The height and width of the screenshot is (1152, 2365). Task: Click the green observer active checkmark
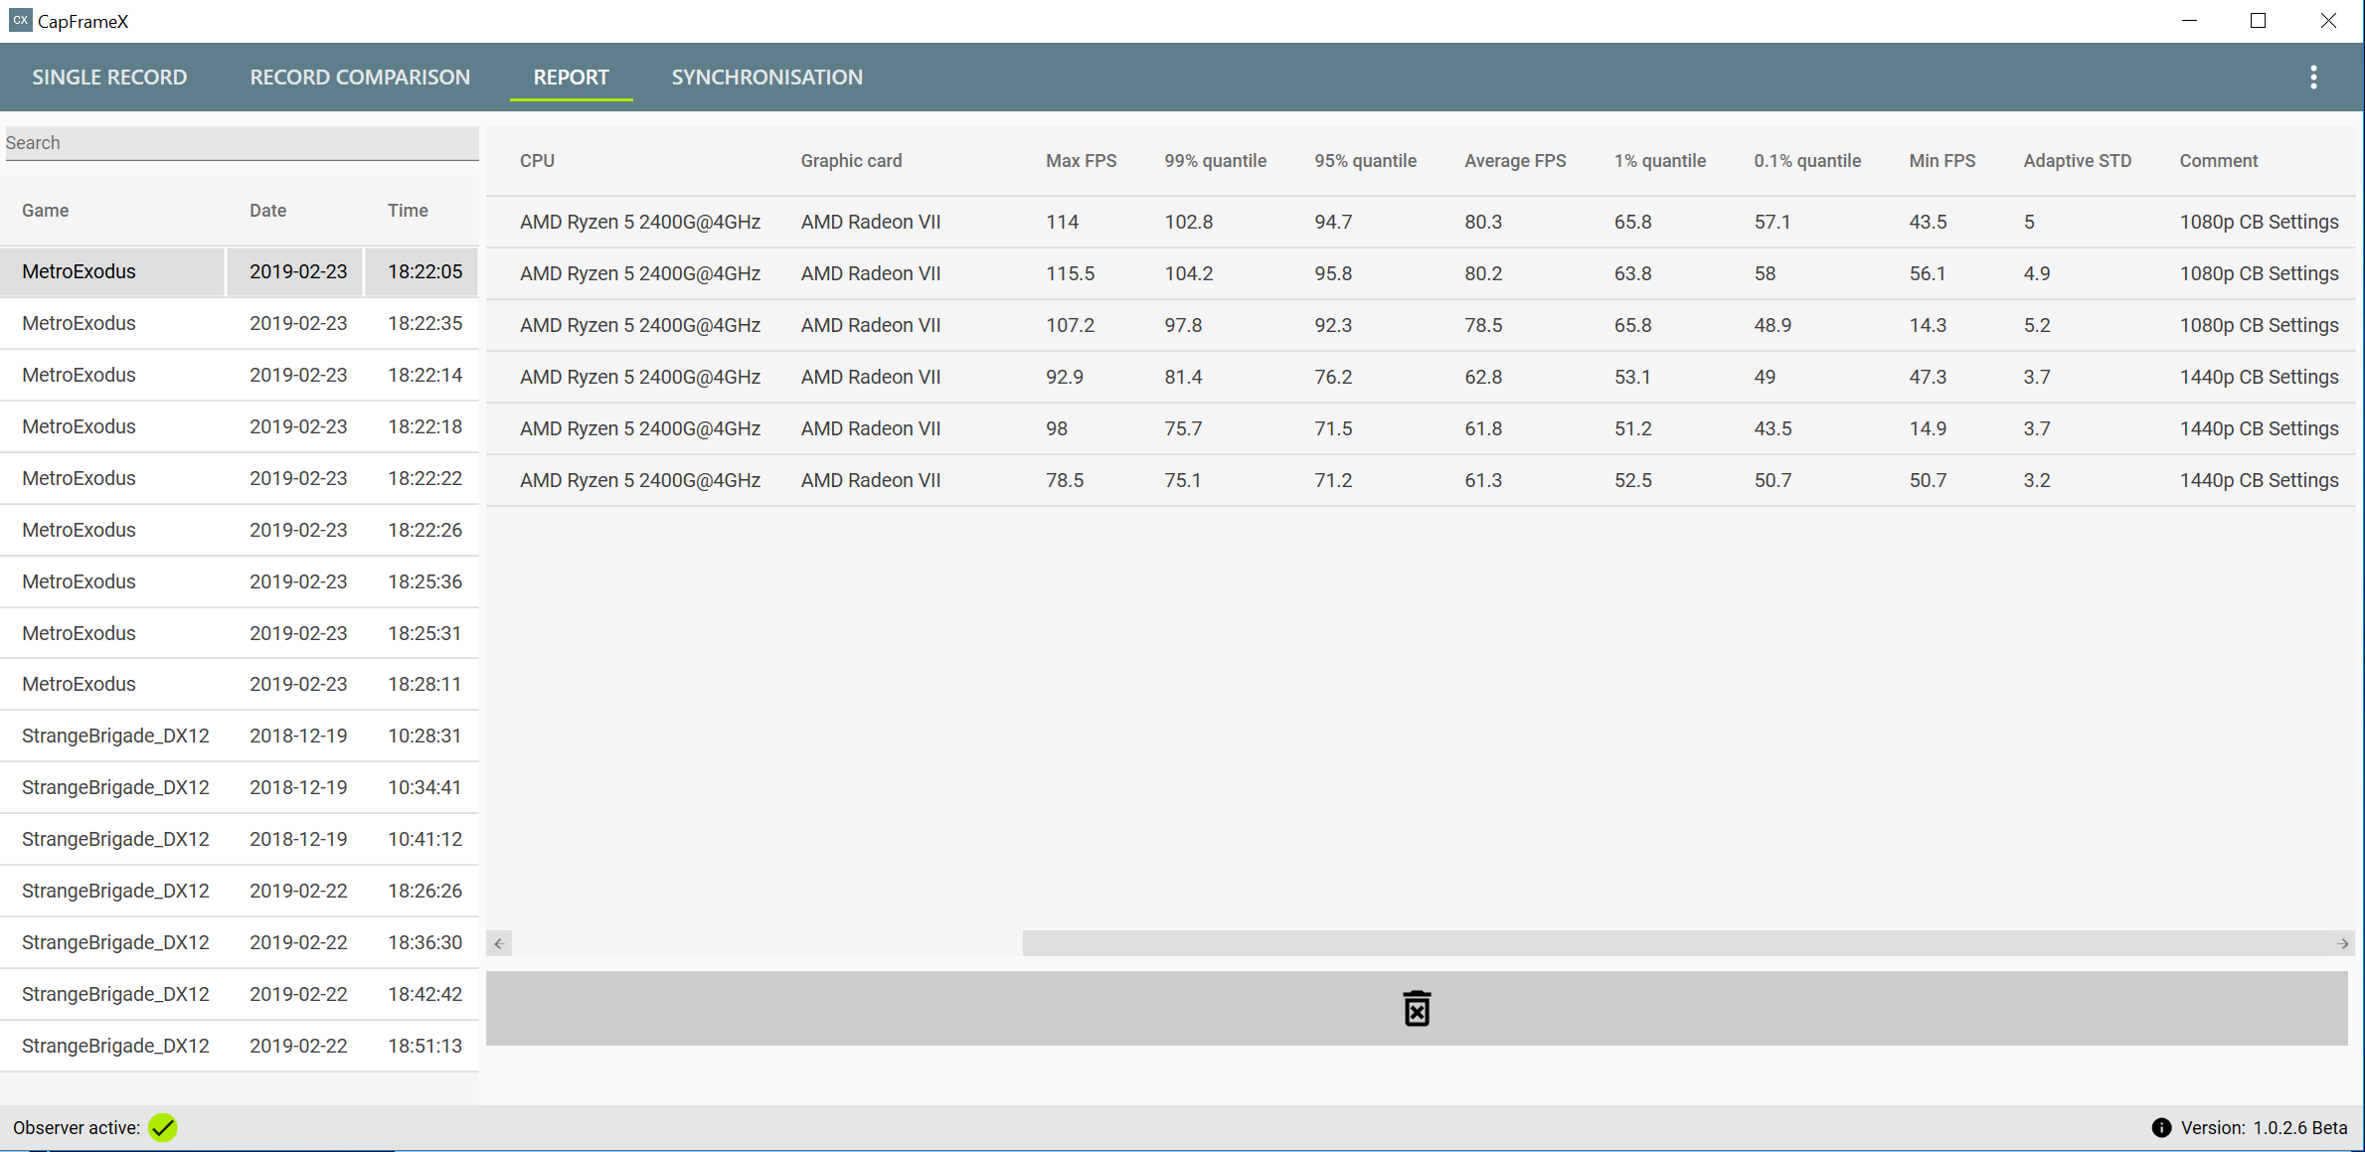pyautogui.click(x=163, y=1127)
